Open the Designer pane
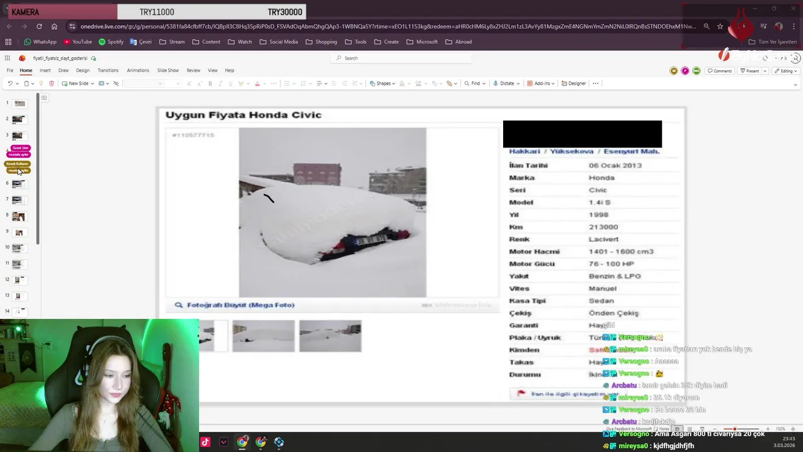 574,83
